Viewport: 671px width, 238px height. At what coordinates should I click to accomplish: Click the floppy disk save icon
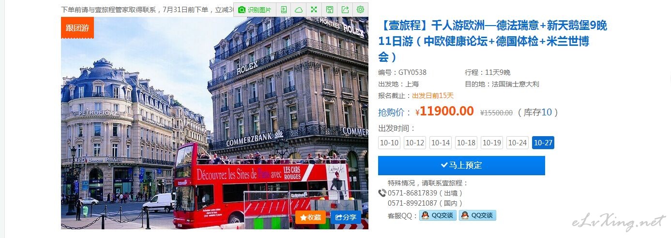(329, 10)
